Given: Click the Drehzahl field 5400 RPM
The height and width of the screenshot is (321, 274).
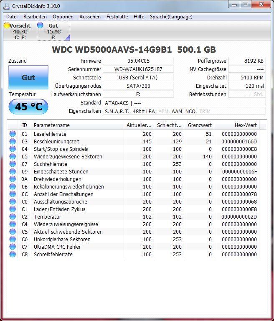Looking at the screenshot, I should 247,78.
